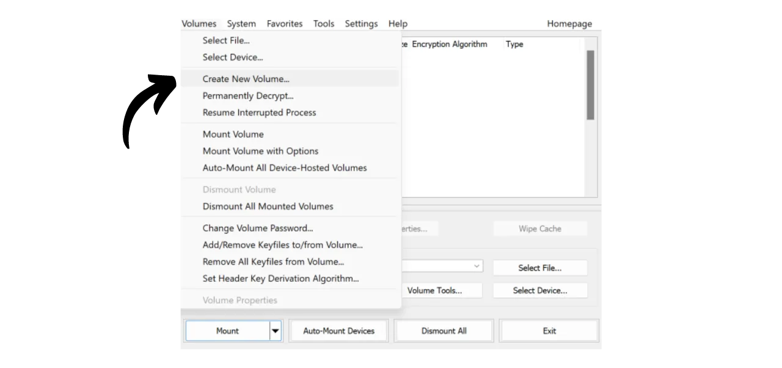Click the Auto-Mount Devices button
782x368 pixels.
click(x=339, y=331)
